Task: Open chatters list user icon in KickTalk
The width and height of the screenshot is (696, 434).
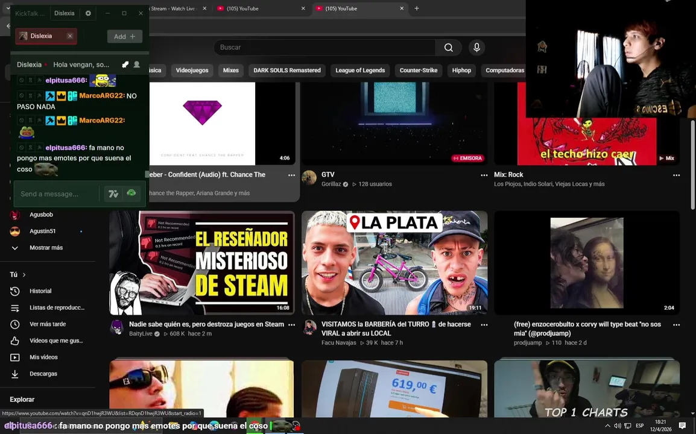Action: point(137,64)
